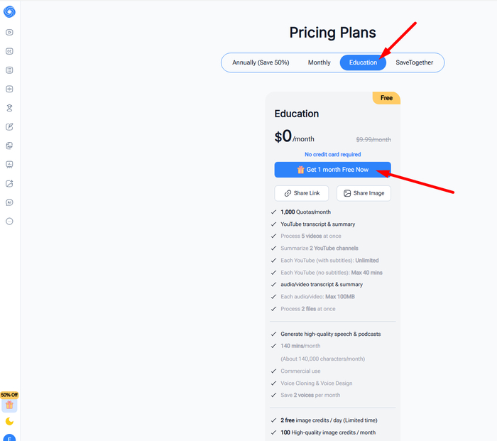Click the AI chat sidebar icon
This screenshot has width=497, height=441.
[9, 202]
